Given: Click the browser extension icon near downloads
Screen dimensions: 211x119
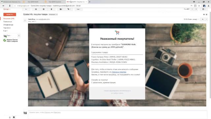Looking at the screenshot, I should pos(204,6).
